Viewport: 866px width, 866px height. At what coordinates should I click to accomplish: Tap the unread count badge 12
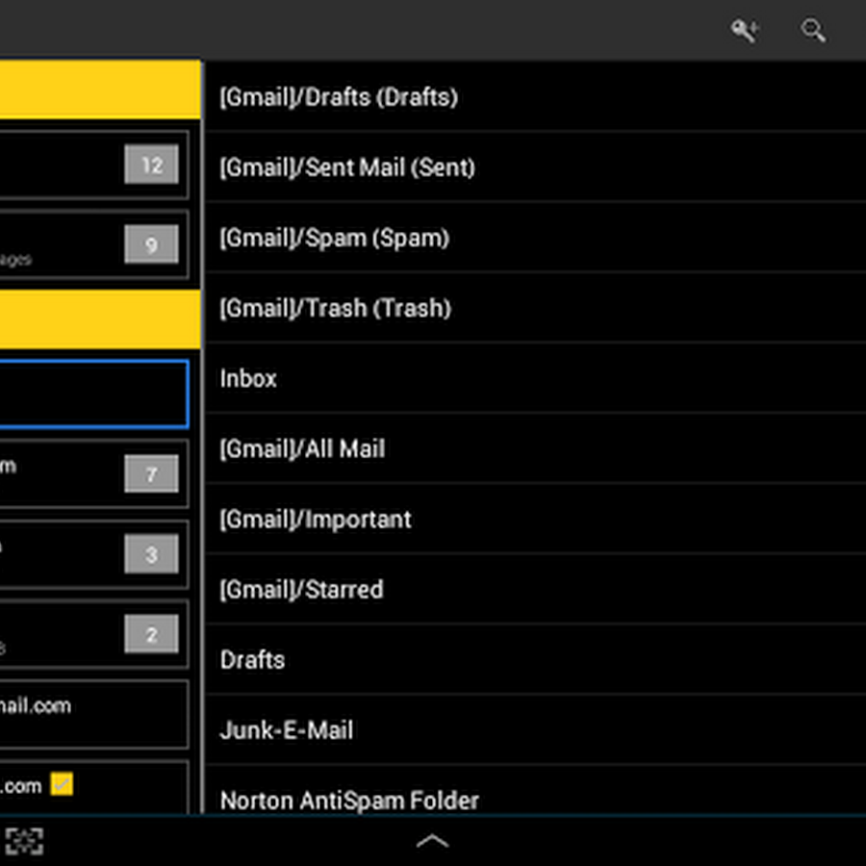tap(152, 164)
